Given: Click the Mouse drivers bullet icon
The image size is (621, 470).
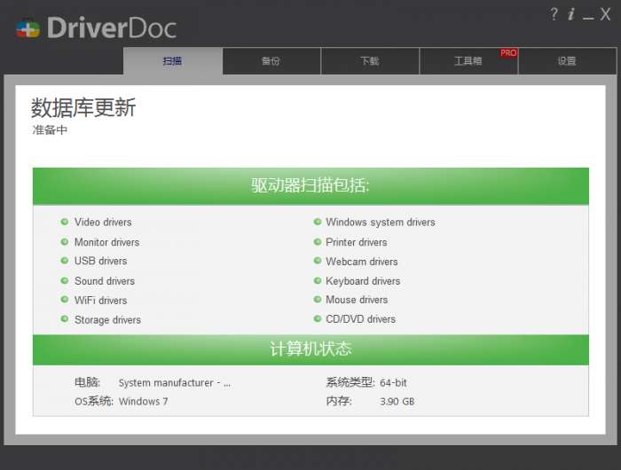Looking at the screenshot, I should [318, 300].
